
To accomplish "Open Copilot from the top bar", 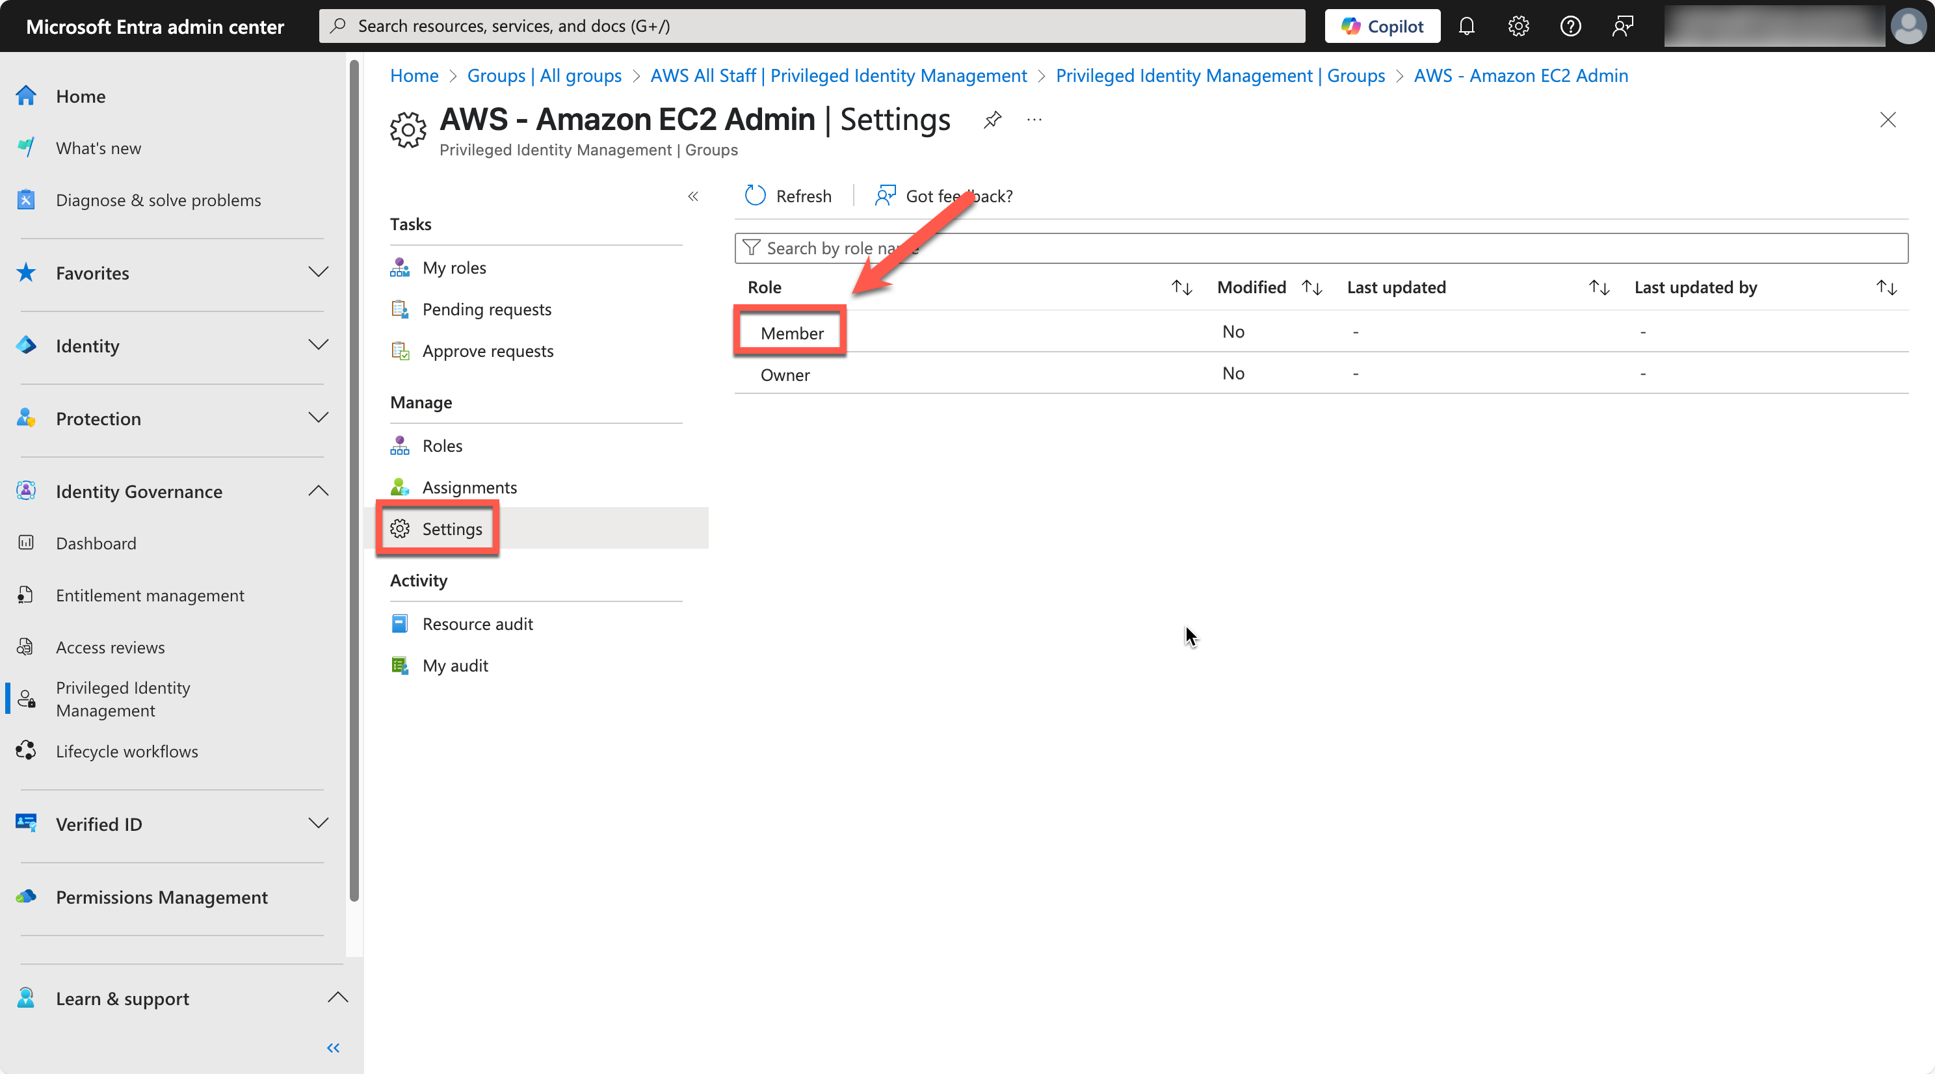I will tap(1382, 25).
